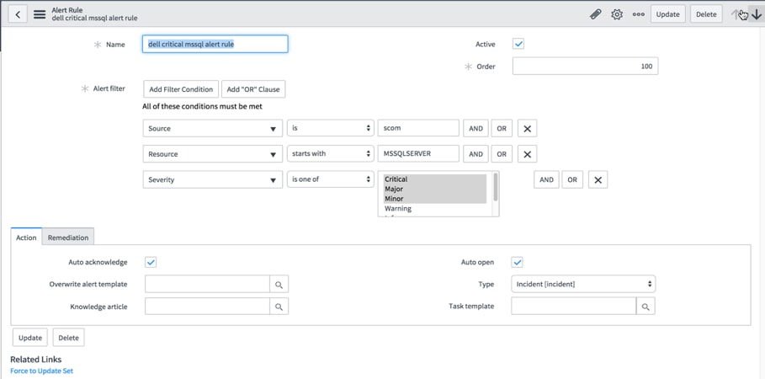Switch to the Remediation tab

point(68,238)
